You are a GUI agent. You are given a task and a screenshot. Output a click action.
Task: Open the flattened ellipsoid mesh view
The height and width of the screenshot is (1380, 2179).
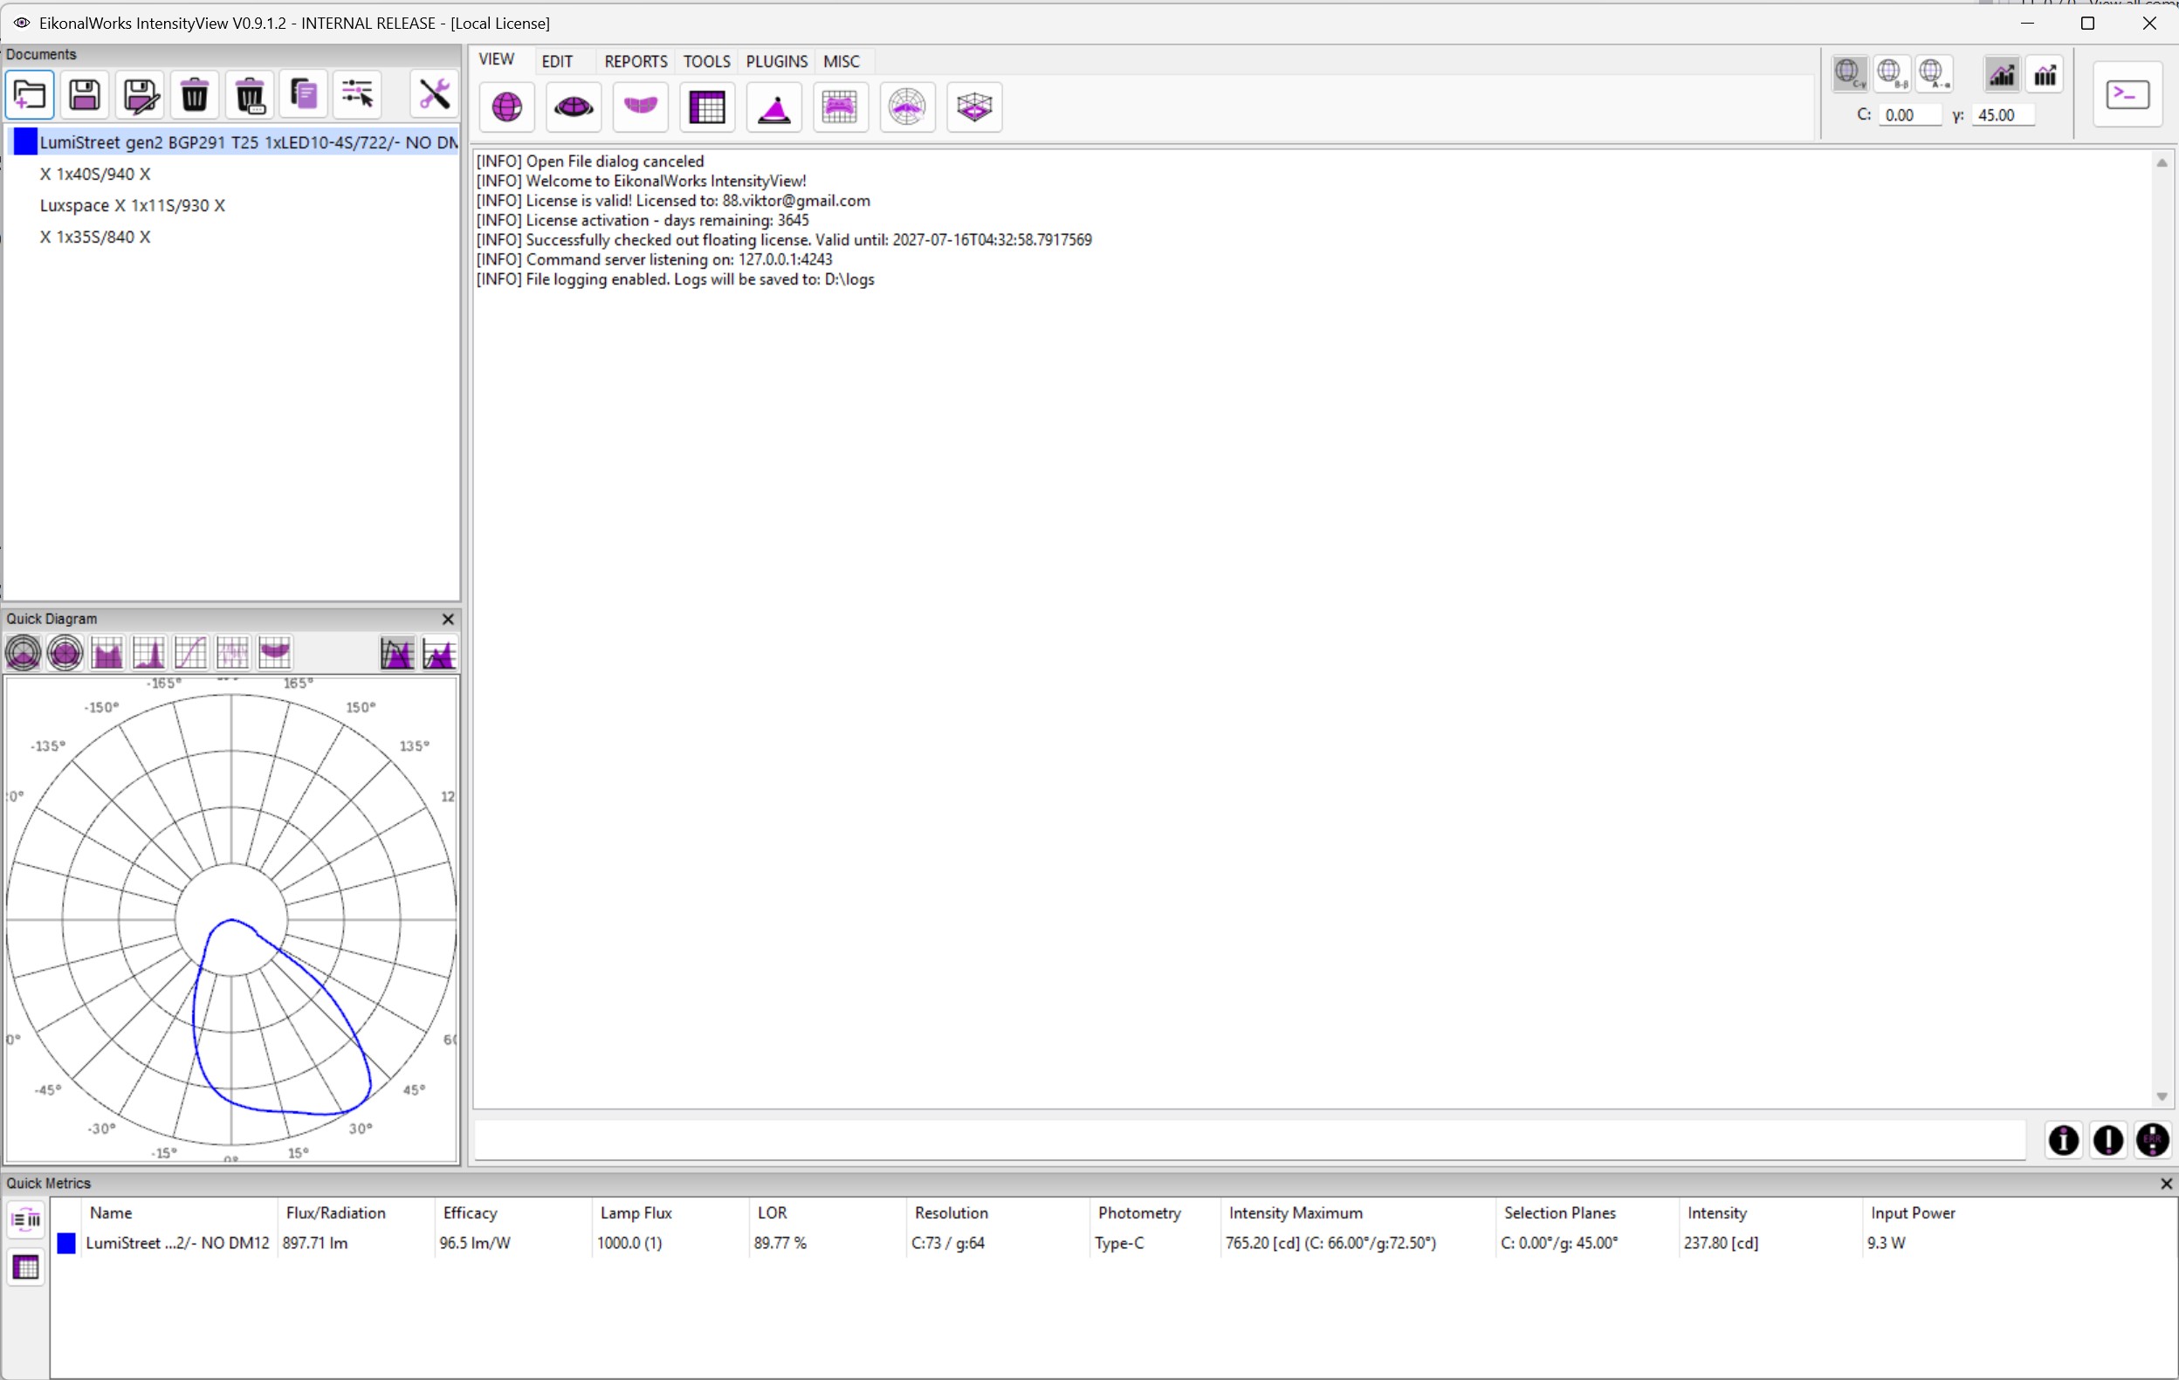[x=574, y=107]
